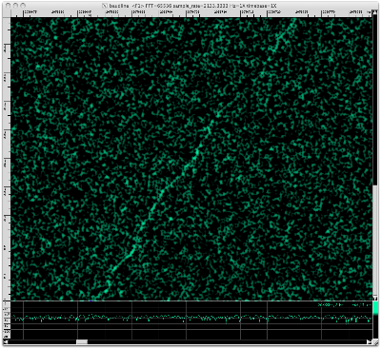The image size is (381, 349).
Task: Zoom the baudline window with green button
Action: coord(23,6)
